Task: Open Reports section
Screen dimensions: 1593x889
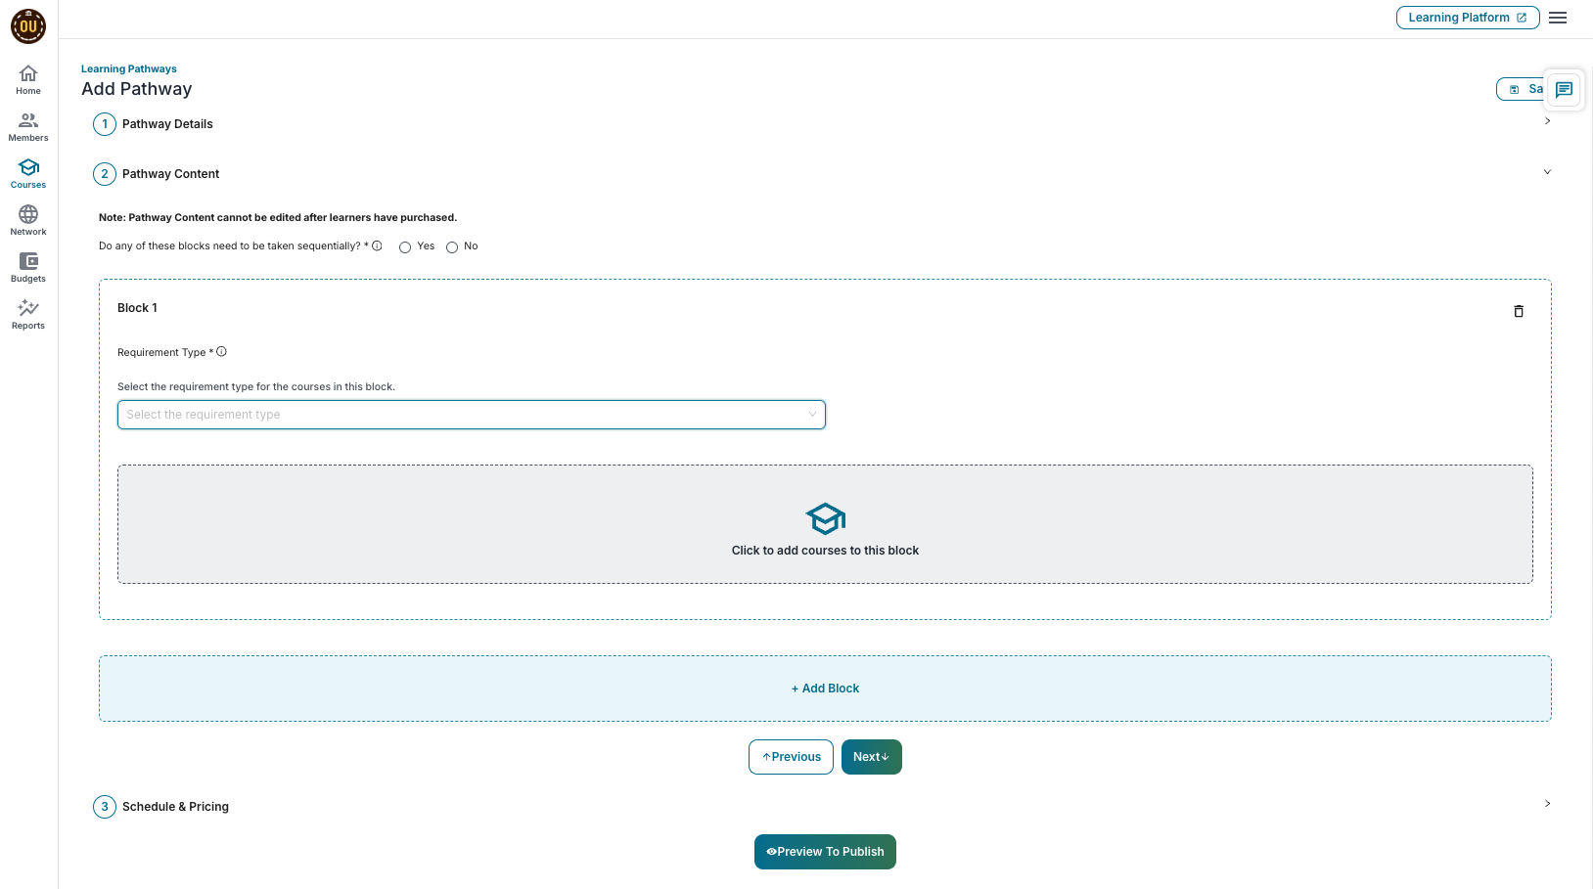Action: [x=28, y=315]
